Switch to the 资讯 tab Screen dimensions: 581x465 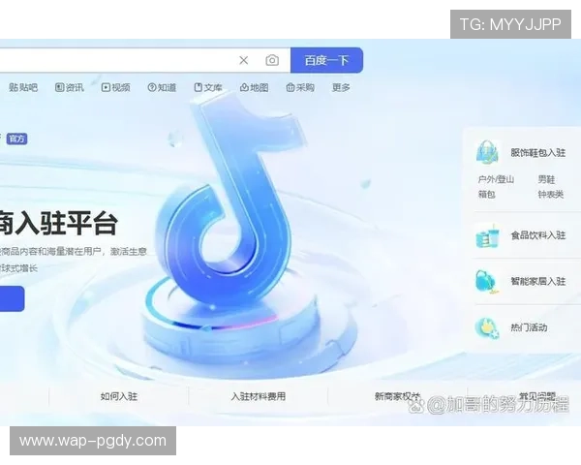(x=70, y=87)
